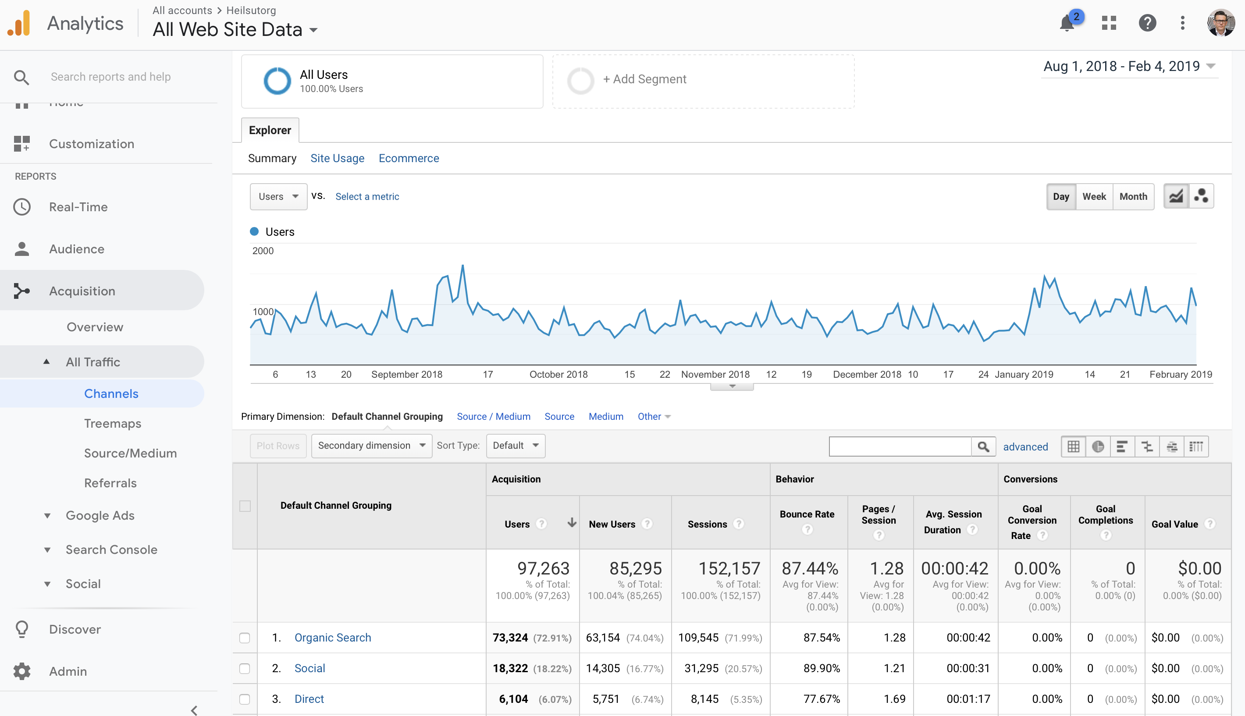Switch to motion chart view
The width and height of the screenshot is (1245, 716).
coord(1201,197)
